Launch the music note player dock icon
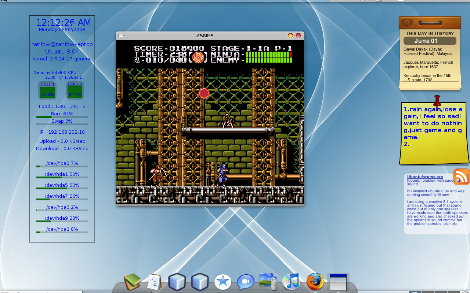The height and width of the screenshot is (293, 470). pos(291,282)
